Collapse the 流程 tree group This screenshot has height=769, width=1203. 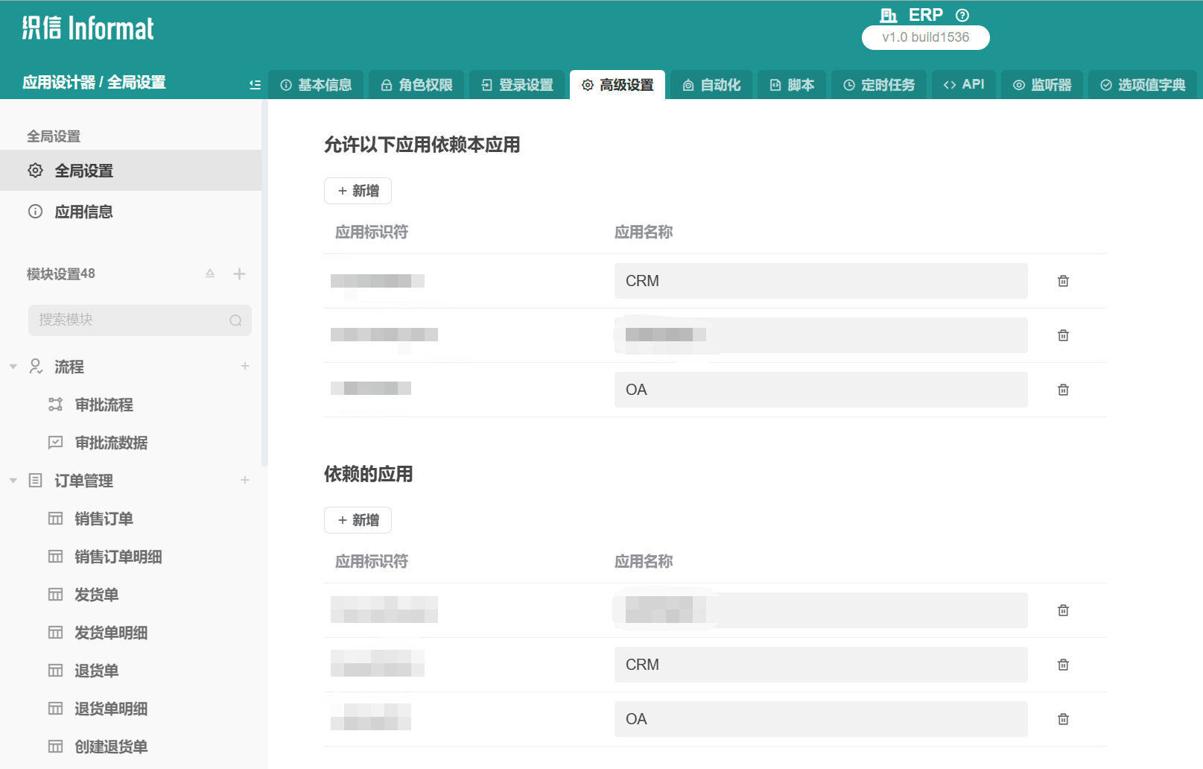13,367
